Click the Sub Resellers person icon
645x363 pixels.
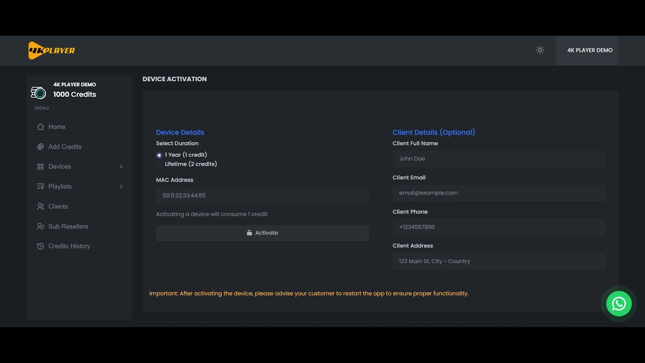(x=40, y=226)
